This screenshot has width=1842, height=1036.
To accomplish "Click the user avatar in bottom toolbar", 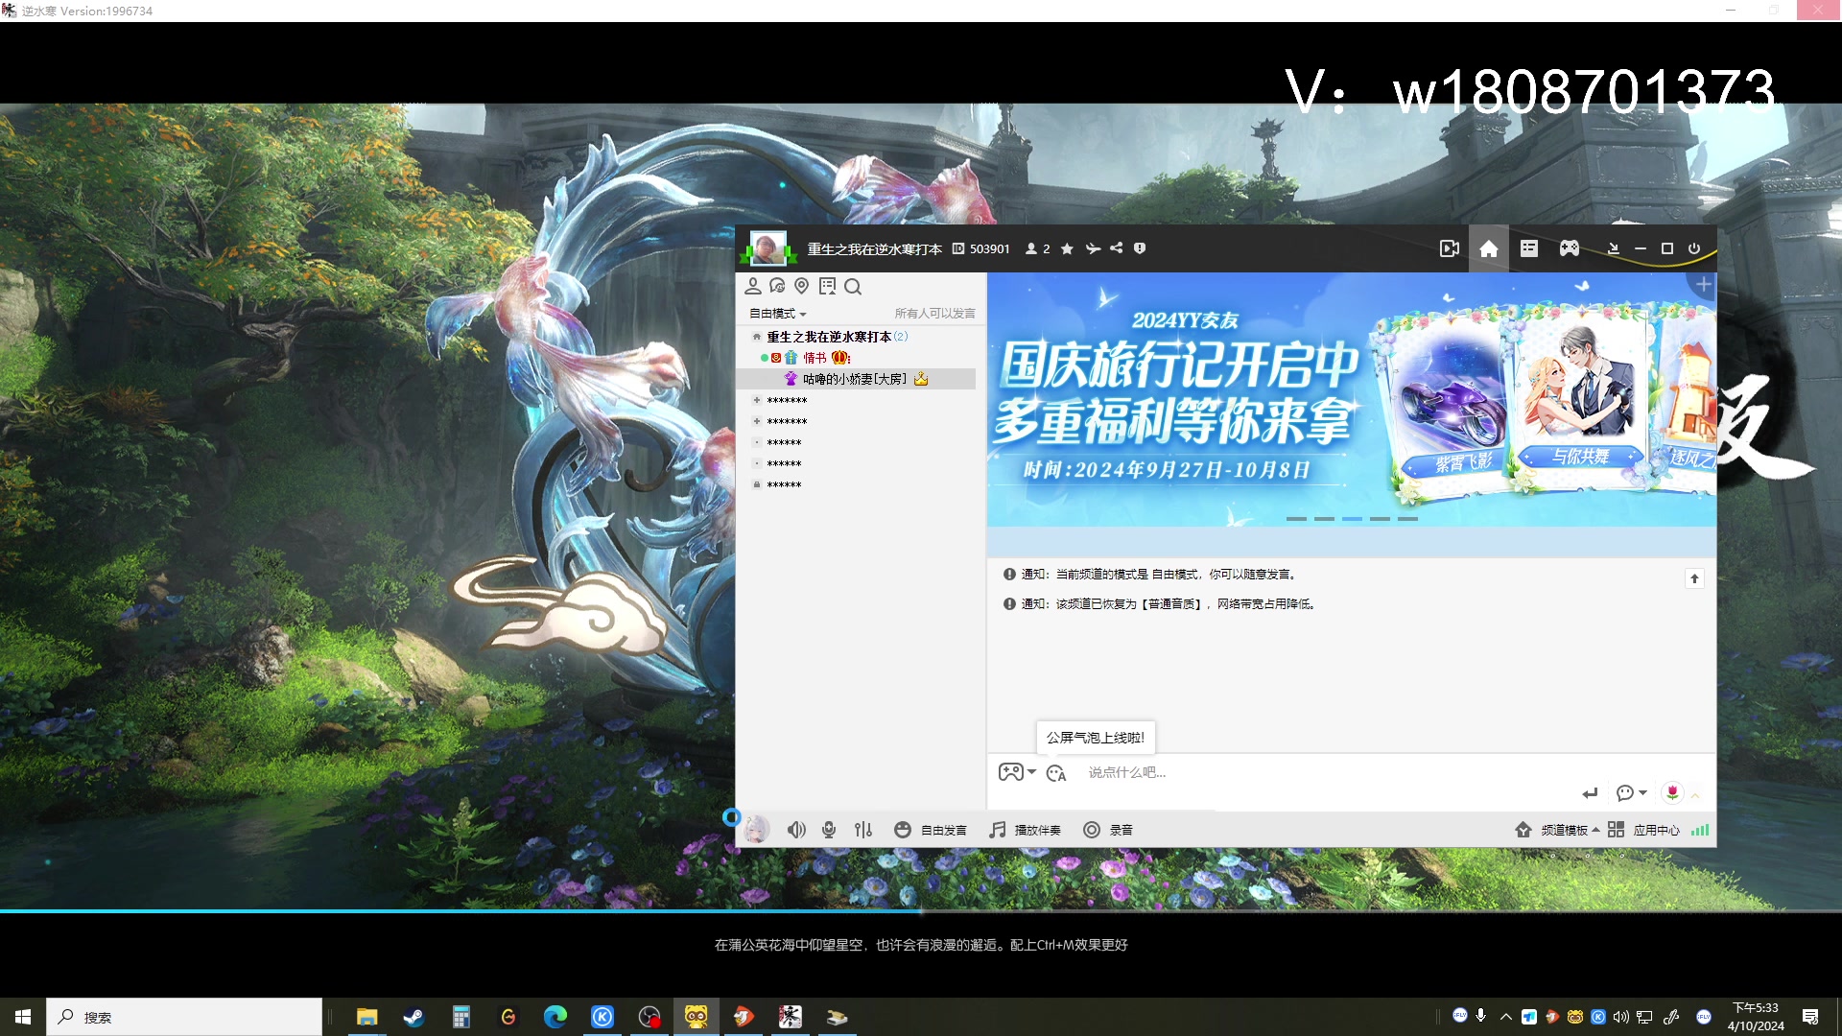I will 756,830.
